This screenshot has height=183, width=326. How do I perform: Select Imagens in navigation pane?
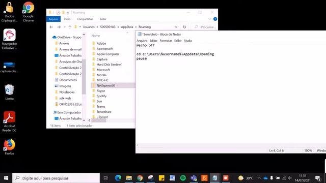(63, 86)
